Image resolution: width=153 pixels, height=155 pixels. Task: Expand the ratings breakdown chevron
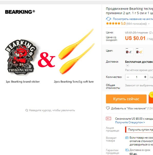[x=149, y=24]
